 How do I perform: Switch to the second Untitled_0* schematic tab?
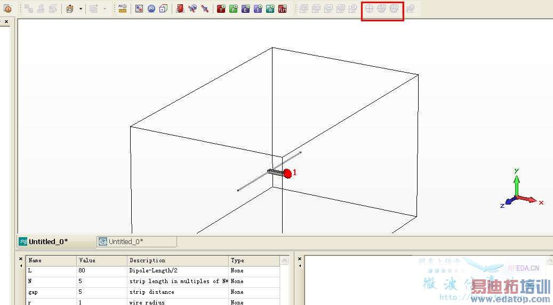137,242
